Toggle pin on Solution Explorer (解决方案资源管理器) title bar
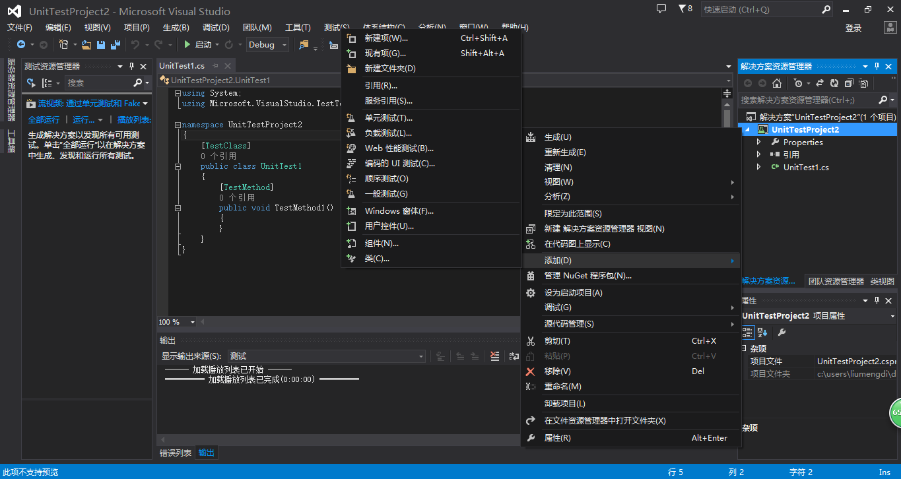This screenshot has height=479, width=901. [x=877, y=66]
